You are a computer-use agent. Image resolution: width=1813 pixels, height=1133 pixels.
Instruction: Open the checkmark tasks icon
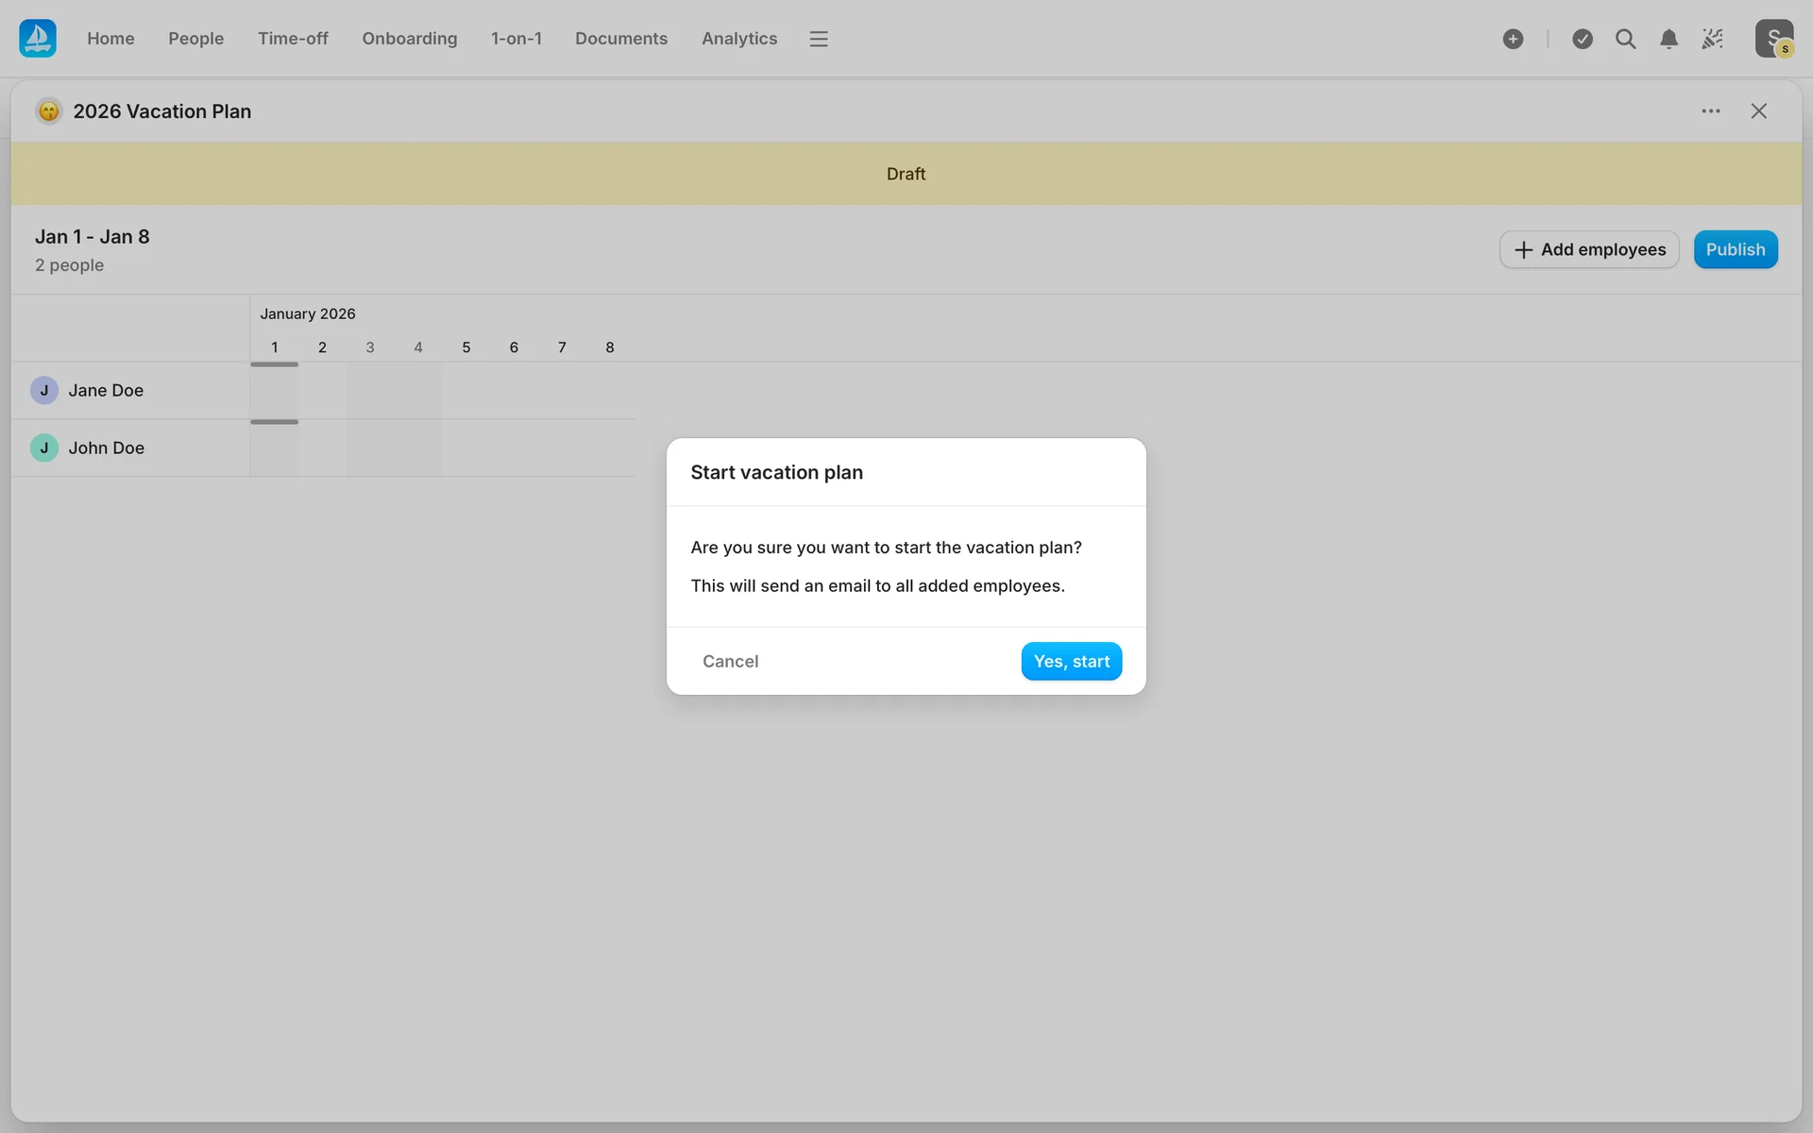(1583, 39)
